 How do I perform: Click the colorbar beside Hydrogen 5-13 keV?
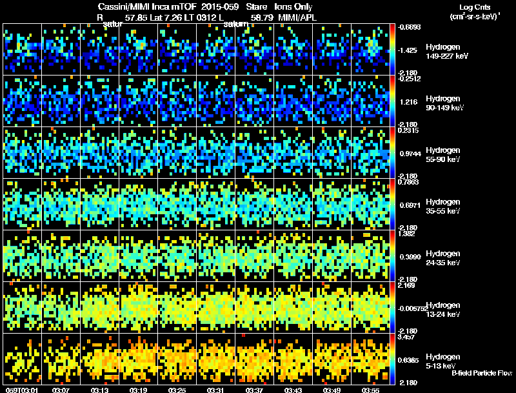click(x=392, y=359)
